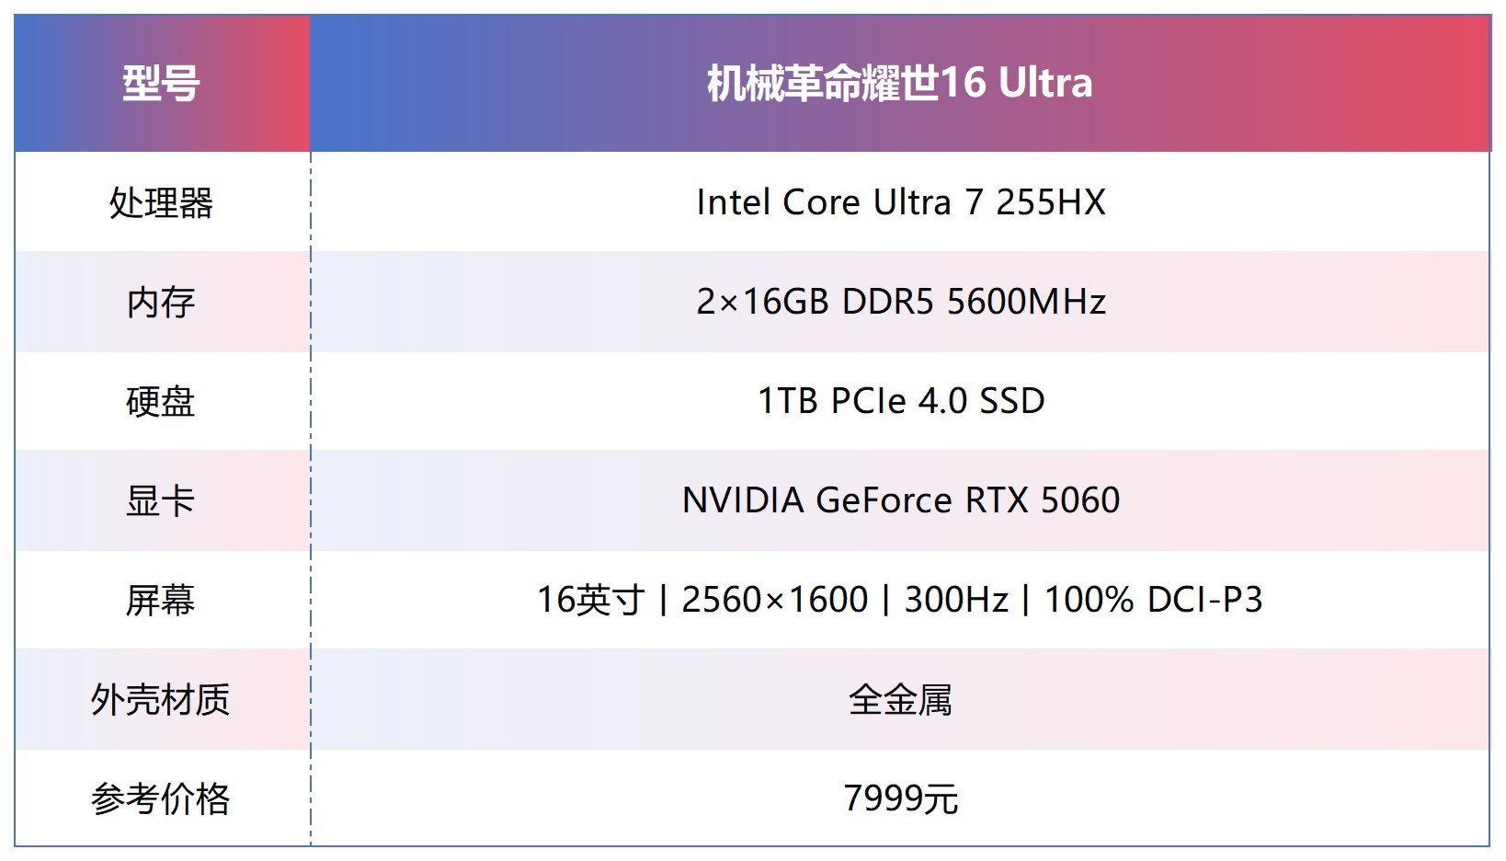Screen dimensions: 1506x861
Task: Click the 2×16GB memory capacity text
Action: (x=762, y=302)
